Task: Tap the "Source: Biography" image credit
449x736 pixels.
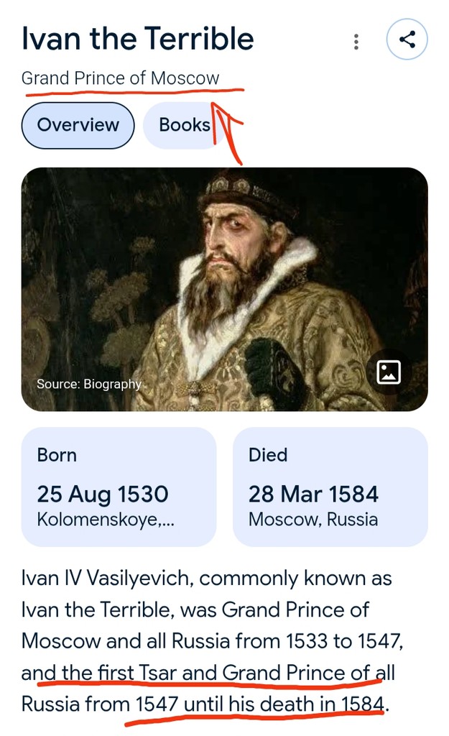Action: (x=89, y=384)
